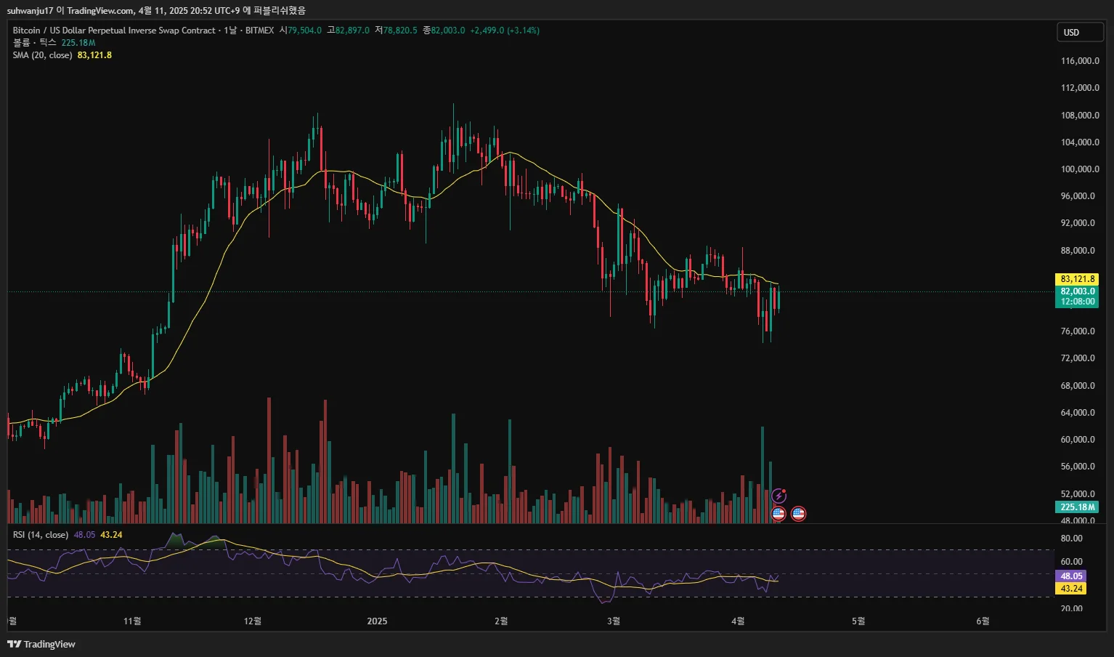Click the 볼륨 · 틱스 volume legend
Viewport: 1114px width, 657px height.
(x=35, y=43)
